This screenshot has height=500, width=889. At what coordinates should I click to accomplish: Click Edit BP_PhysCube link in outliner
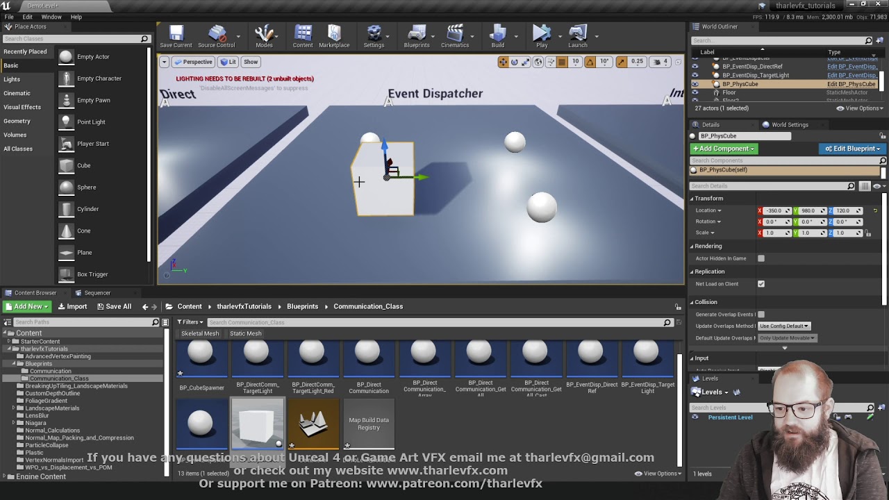coord(851,84)
